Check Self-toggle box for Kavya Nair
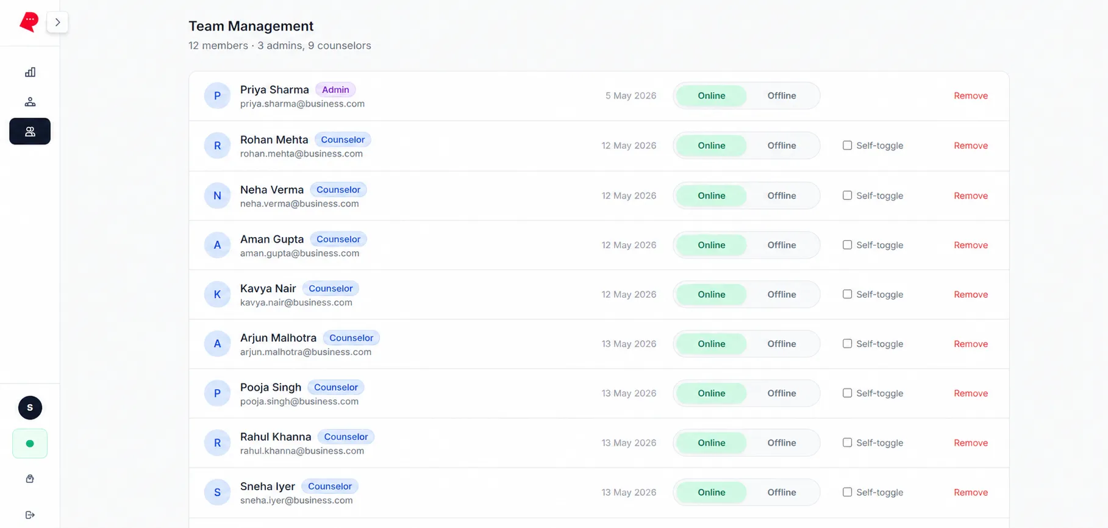 (847, 294)
